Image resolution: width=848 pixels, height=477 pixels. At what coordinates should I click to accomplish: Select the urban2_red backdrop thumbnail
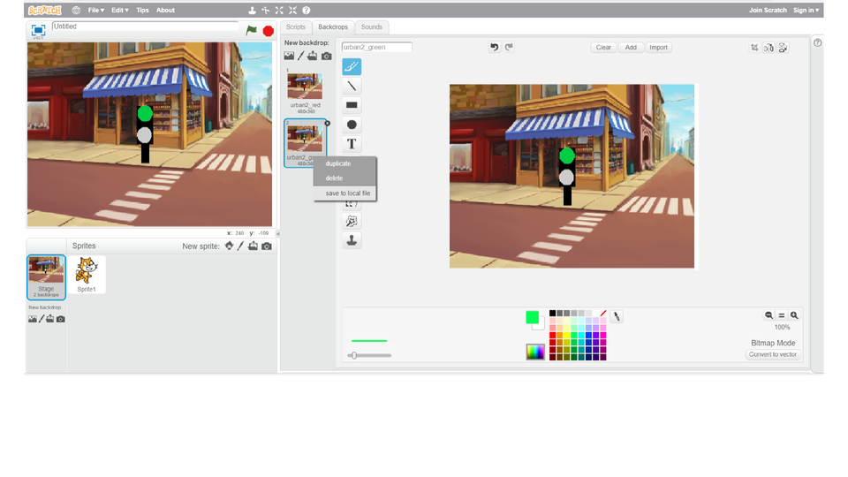click(x=304, y=87)
